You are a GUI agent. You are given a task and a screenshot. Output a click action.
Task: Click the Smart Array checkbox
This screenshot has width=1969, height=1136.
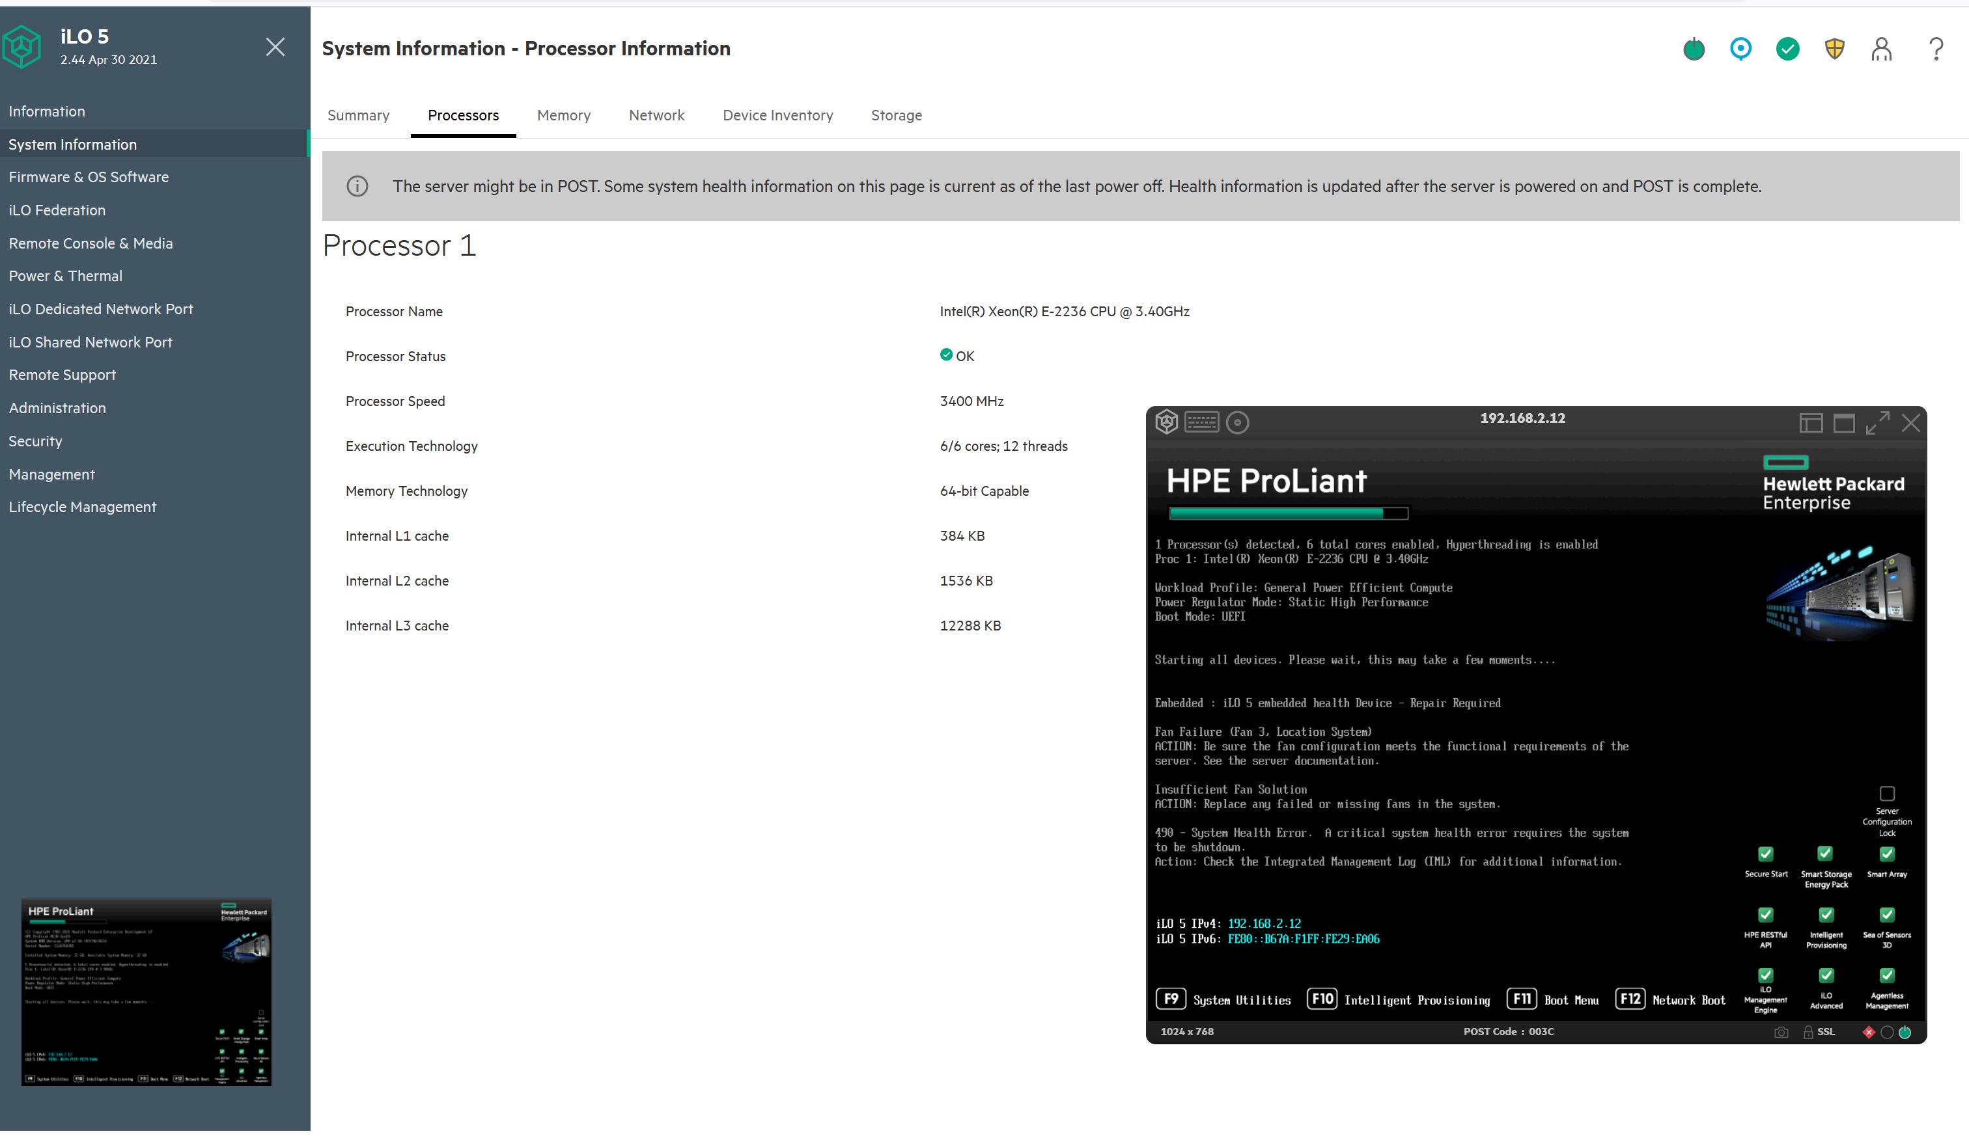click(x=1887, y=854)
